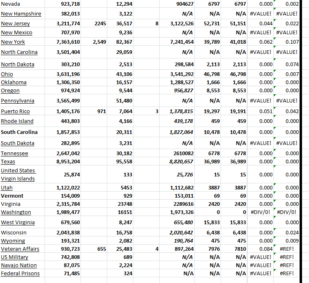Screen dimensions: 309x283
Task: Select cell with value 3,122,526
Action: tap(177, 24)
